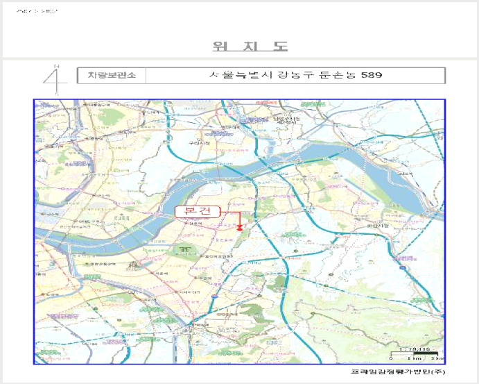Viewport: 479px width, 384px height.
Task: Click the blue highway shield below Olympic Park
Action: coord(215,297)
